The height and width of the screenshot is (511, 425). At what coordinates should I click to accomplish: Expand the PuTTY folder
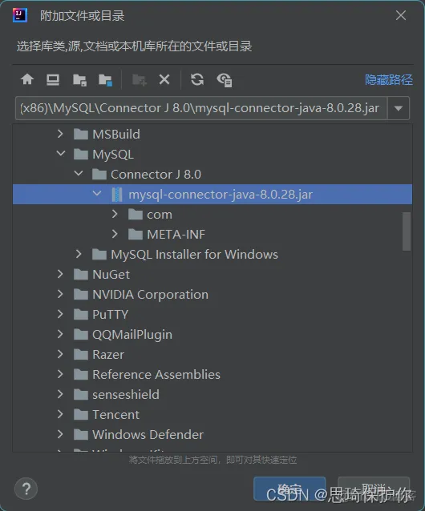60,314
